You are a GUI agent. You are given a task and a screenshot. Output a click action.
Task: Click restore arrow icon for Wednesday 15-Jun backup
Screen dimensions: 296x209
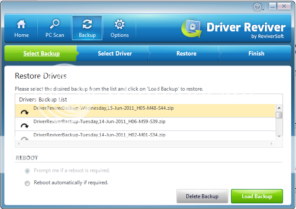point(25,112)
